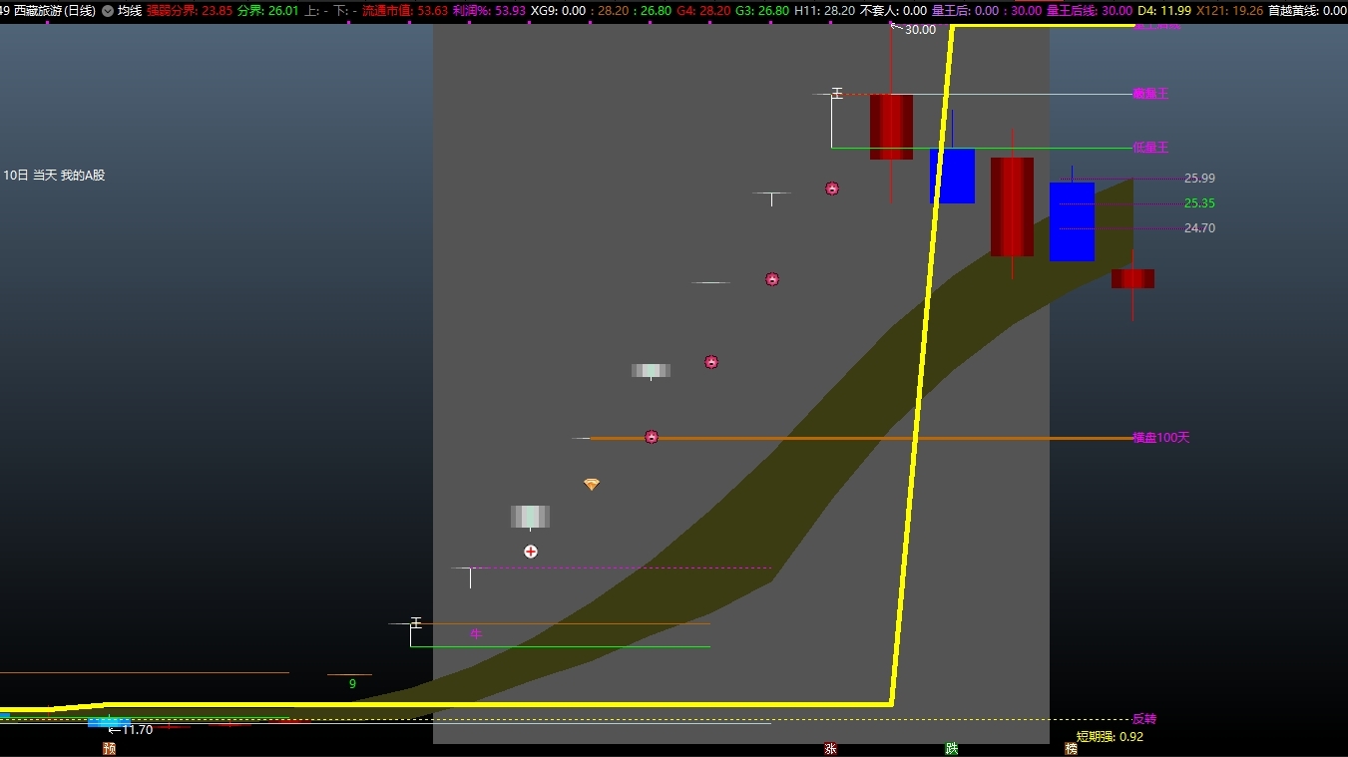Click the G4: 28.20 indicator value

(703, 11)
